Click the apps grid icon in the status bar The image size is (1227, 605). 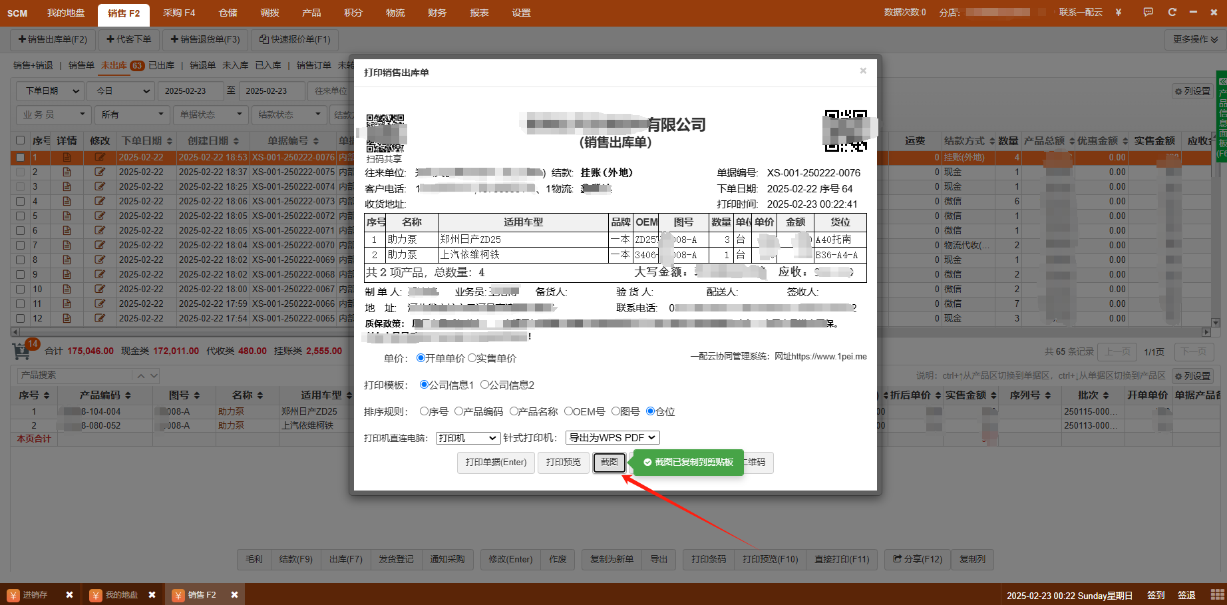(x=1217, y=594)
